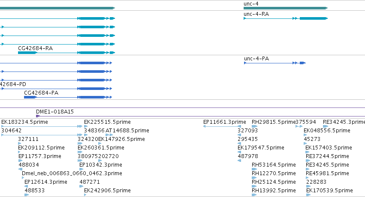Click the 348366 feature label
Screen dimensions: 365x197
point(94,131)
